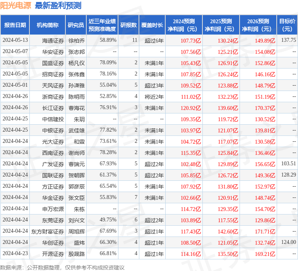Click the 2026 profit 171.71亿

point(265,231)
